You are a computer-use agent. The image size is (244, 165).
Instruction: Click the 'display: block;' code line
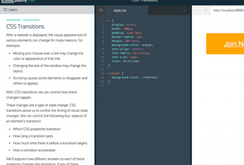click(124, 25)
